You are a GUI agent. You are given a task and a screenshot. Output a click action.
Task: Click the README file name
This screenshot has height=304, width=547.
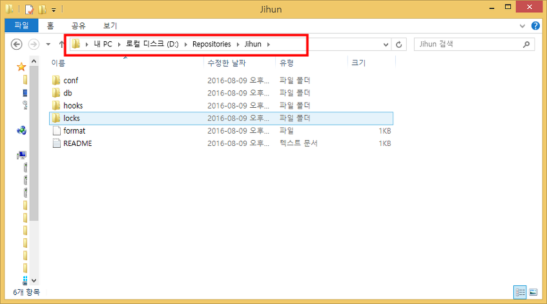77,143
